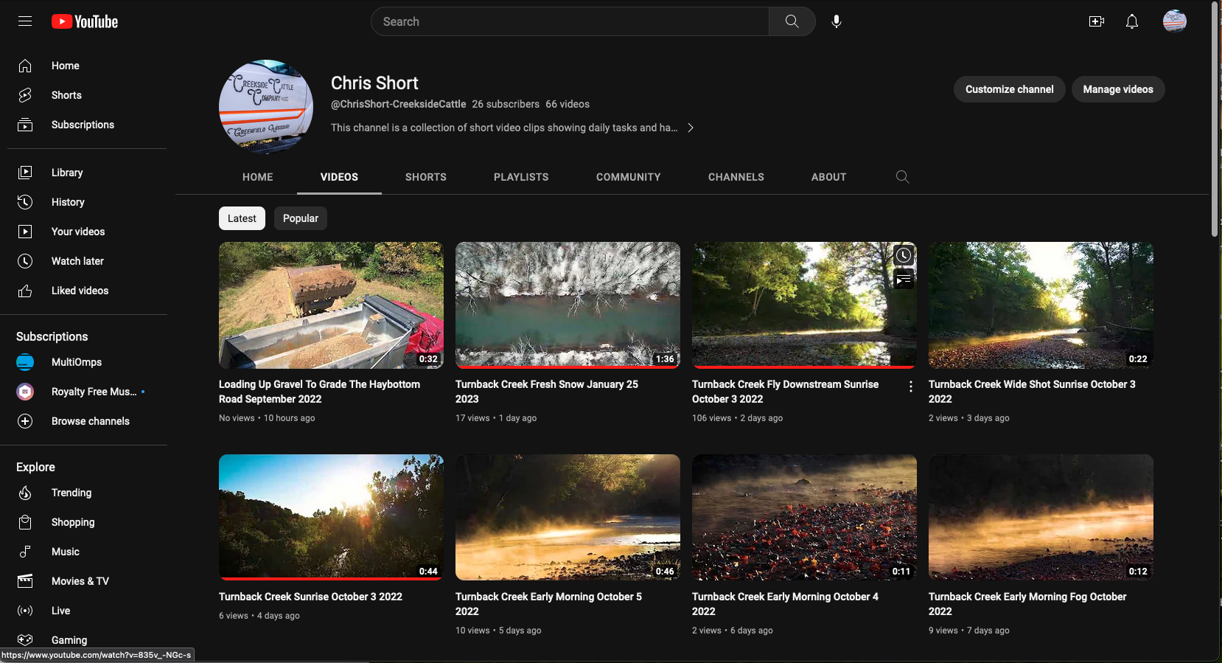Open the account avatar menu

point(1174,21)
